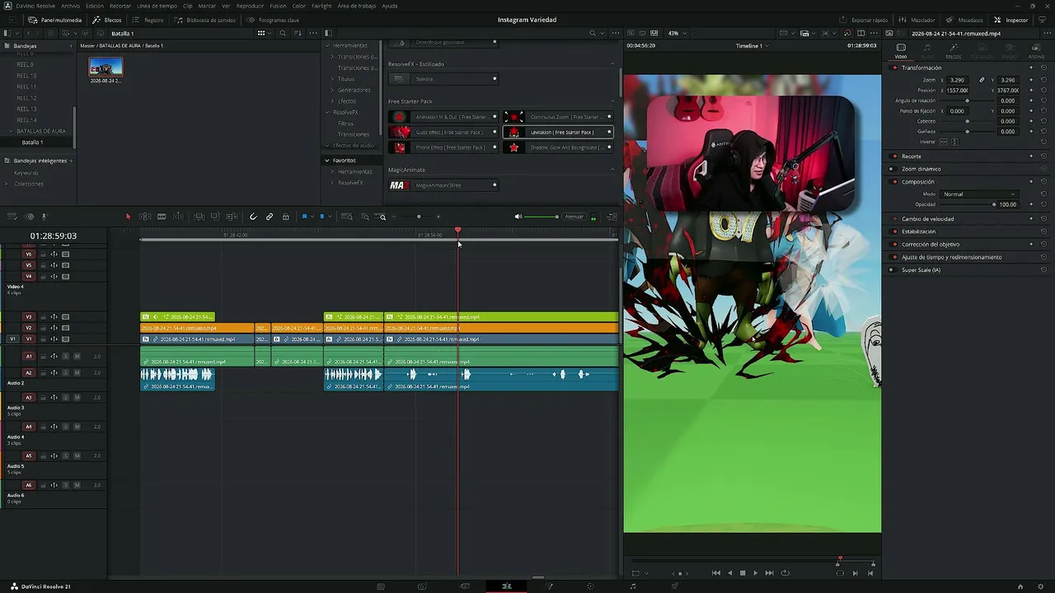The height and width of the screenshot is (593, 1055).
Task: Toggle the padlock Position Lock icon
Action: tap(286, 217)
